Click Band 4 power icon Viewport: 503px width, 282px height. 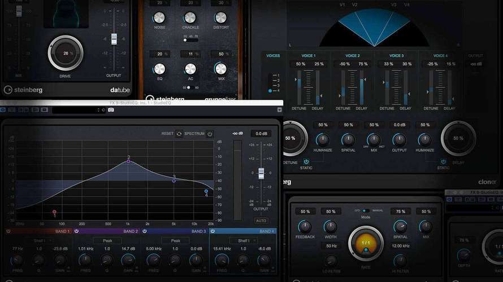(x=213, y=231)
